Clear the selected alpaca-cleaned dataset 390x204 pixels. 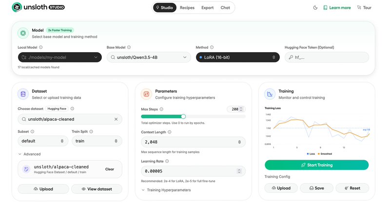point(109,169)
